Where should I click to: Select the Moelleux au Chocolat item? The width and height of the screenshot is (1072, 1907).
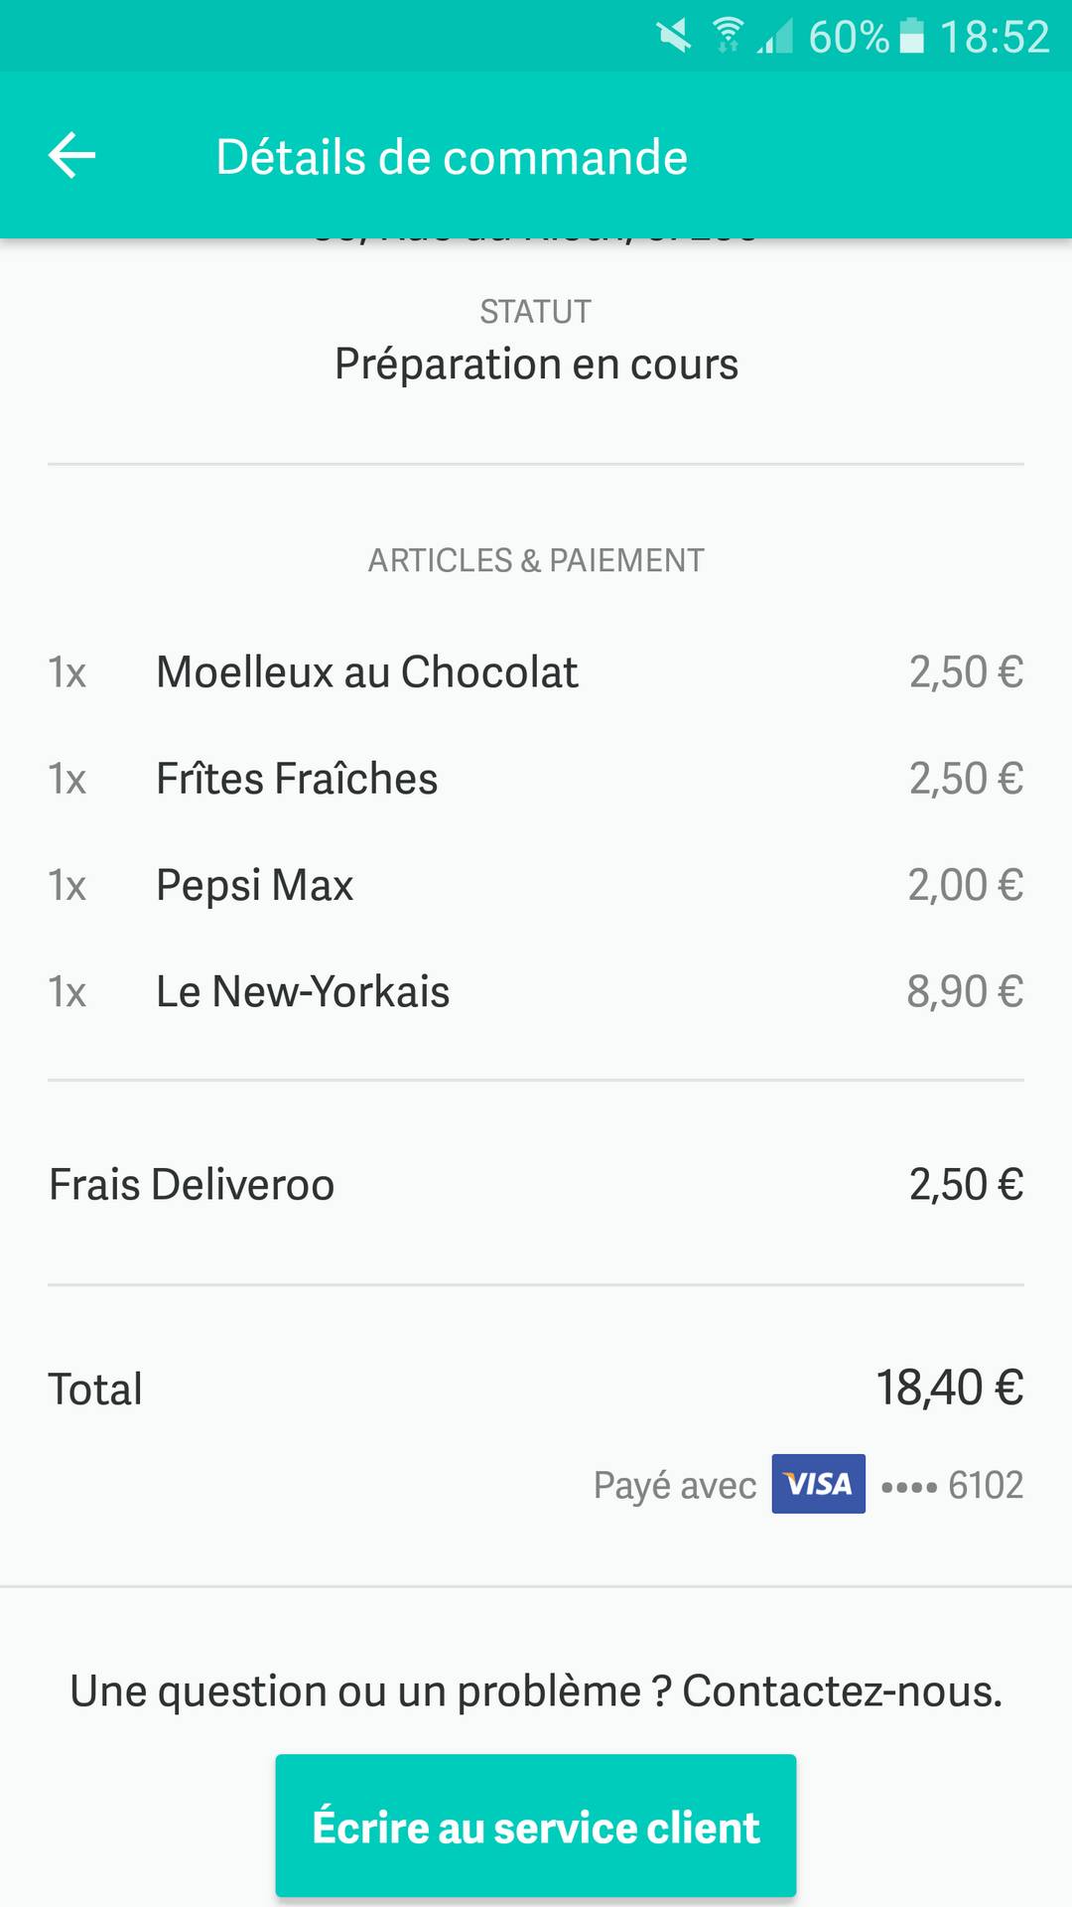click(x=367, y=672)
